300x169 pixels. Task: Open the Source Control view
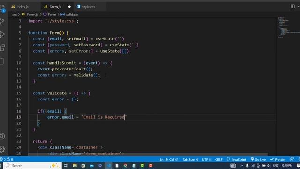(x=2, y=21)
